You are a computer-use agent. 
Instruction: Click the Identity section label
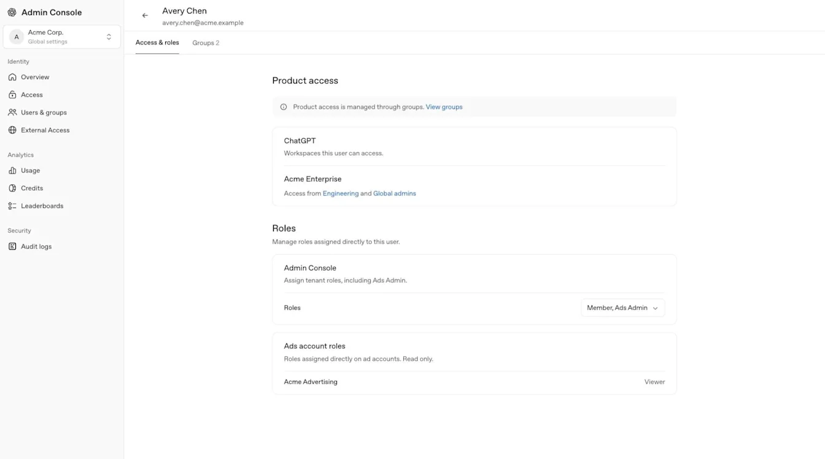click(x=18, y=62)
